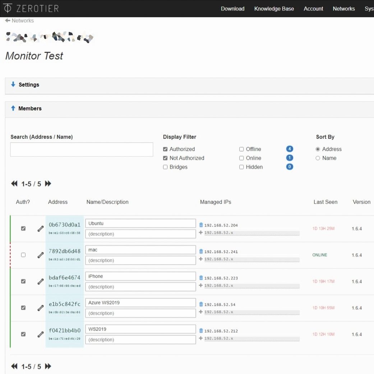This screenshot has width=374, height=374.
Task: Click wrench icon for Azure WS2019 member
Action: point(41,308)
